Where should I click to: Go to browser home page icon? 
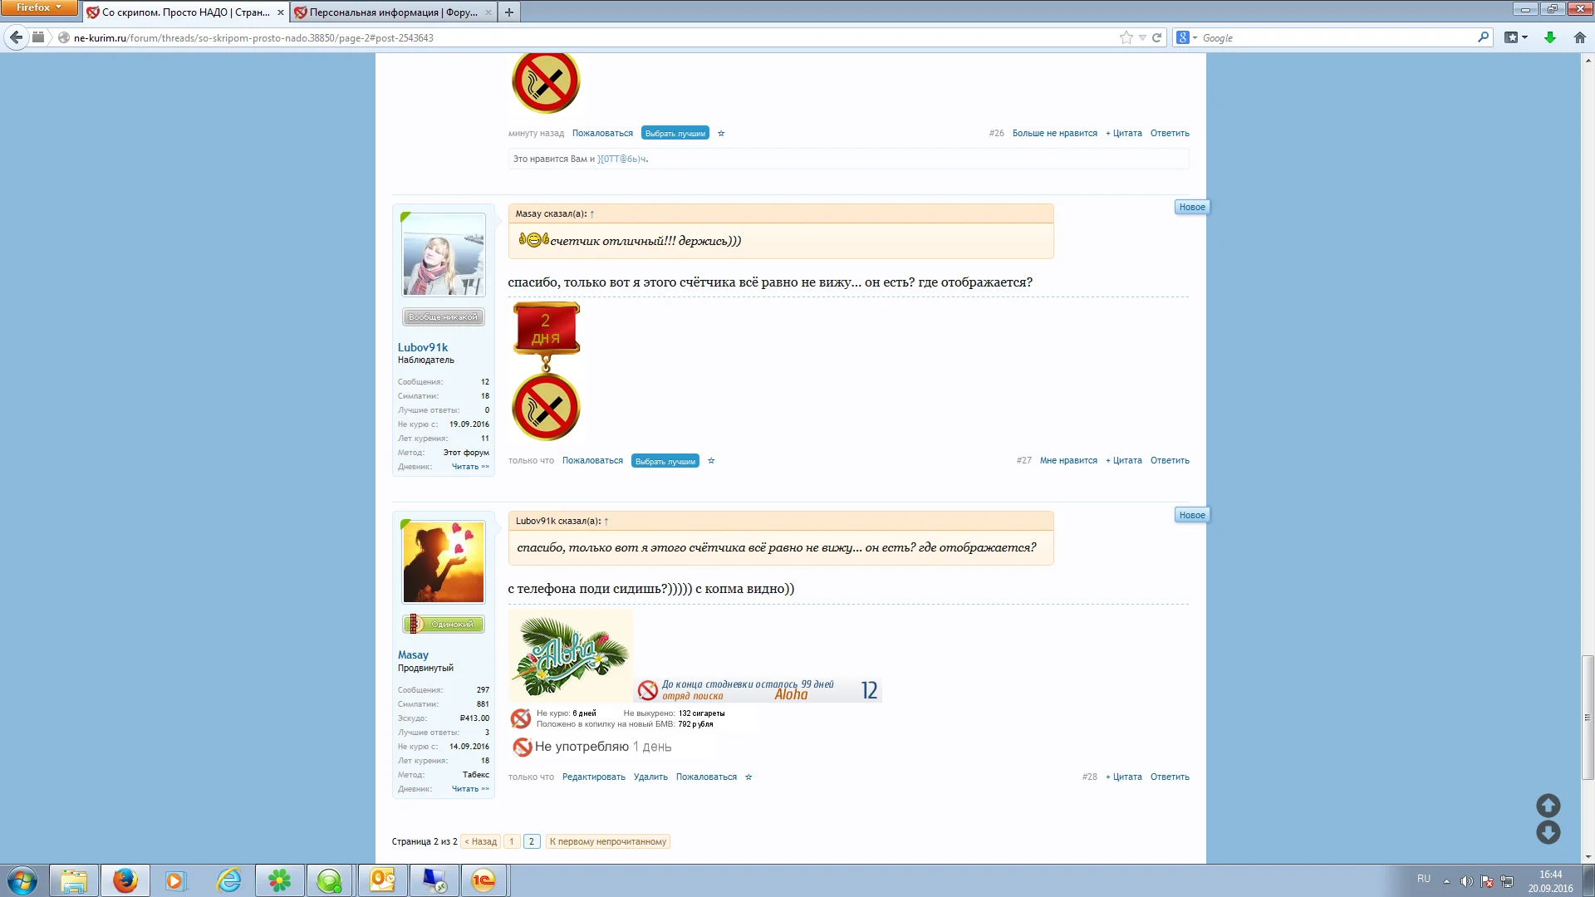point(1579,37)
